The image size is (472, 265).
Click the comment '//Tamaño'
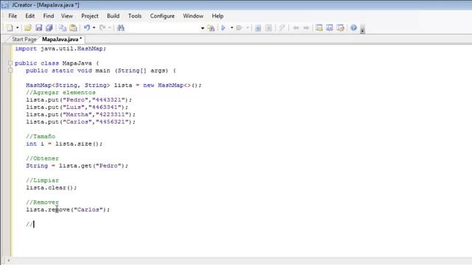click(41, 136)
